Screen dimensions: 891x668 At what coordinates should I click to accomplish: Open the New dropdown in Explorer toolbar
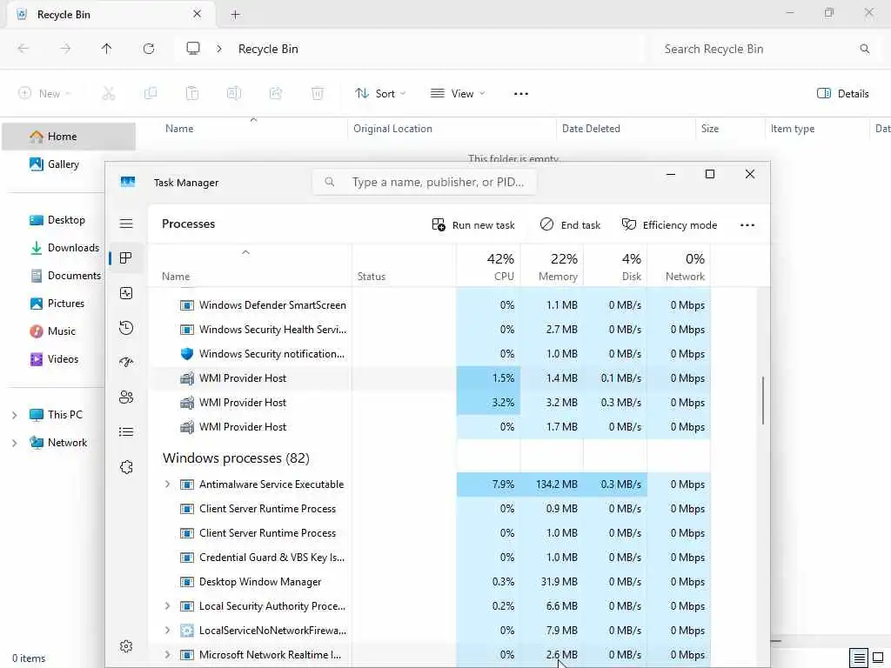pyautogui.click(x=44, y=94)
